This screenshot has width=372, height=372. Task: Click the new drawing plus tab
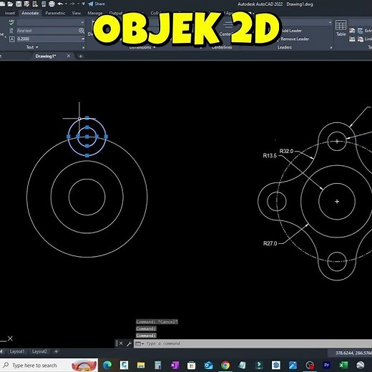(80, 56)
